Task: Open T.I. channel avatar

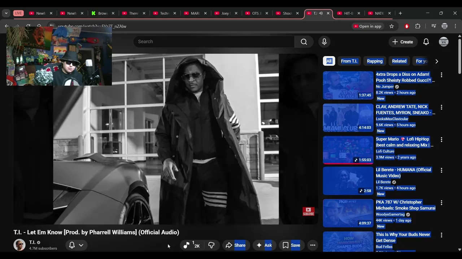Action: (x=19, y=245)
